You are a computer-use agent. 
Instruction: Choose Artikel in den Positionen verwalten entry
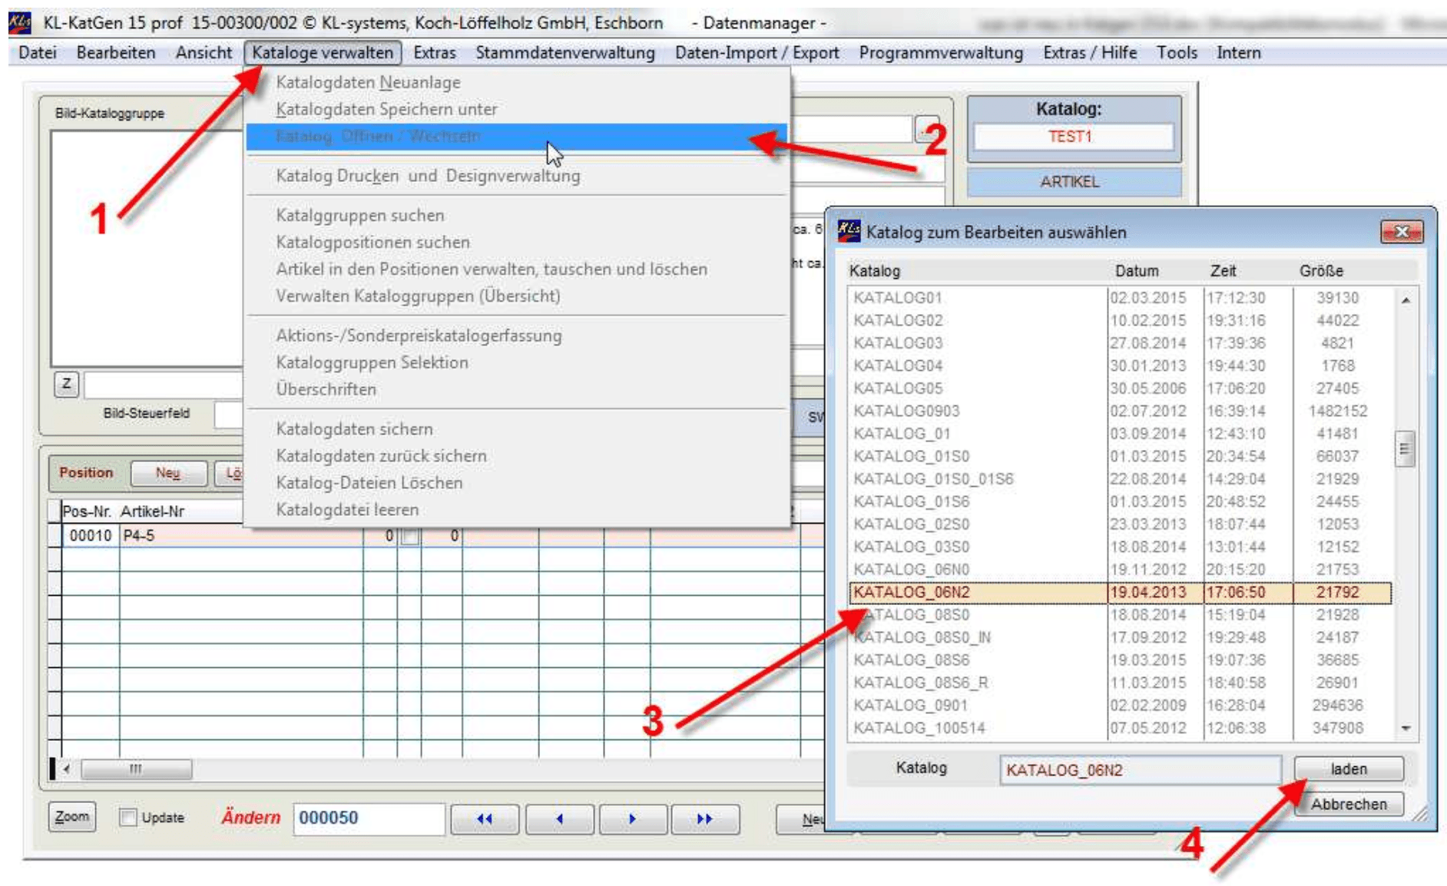point(517,269)
